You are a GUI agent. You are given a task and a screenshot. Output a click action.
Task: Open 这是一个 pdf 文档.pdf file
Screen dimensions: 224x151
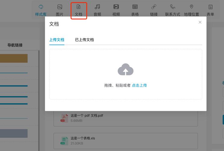pyautogui.click(x=87, y=115)
